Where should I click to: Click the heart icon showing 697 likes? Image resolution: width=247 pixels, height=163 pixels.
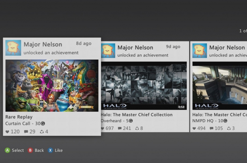coord(103,128)
